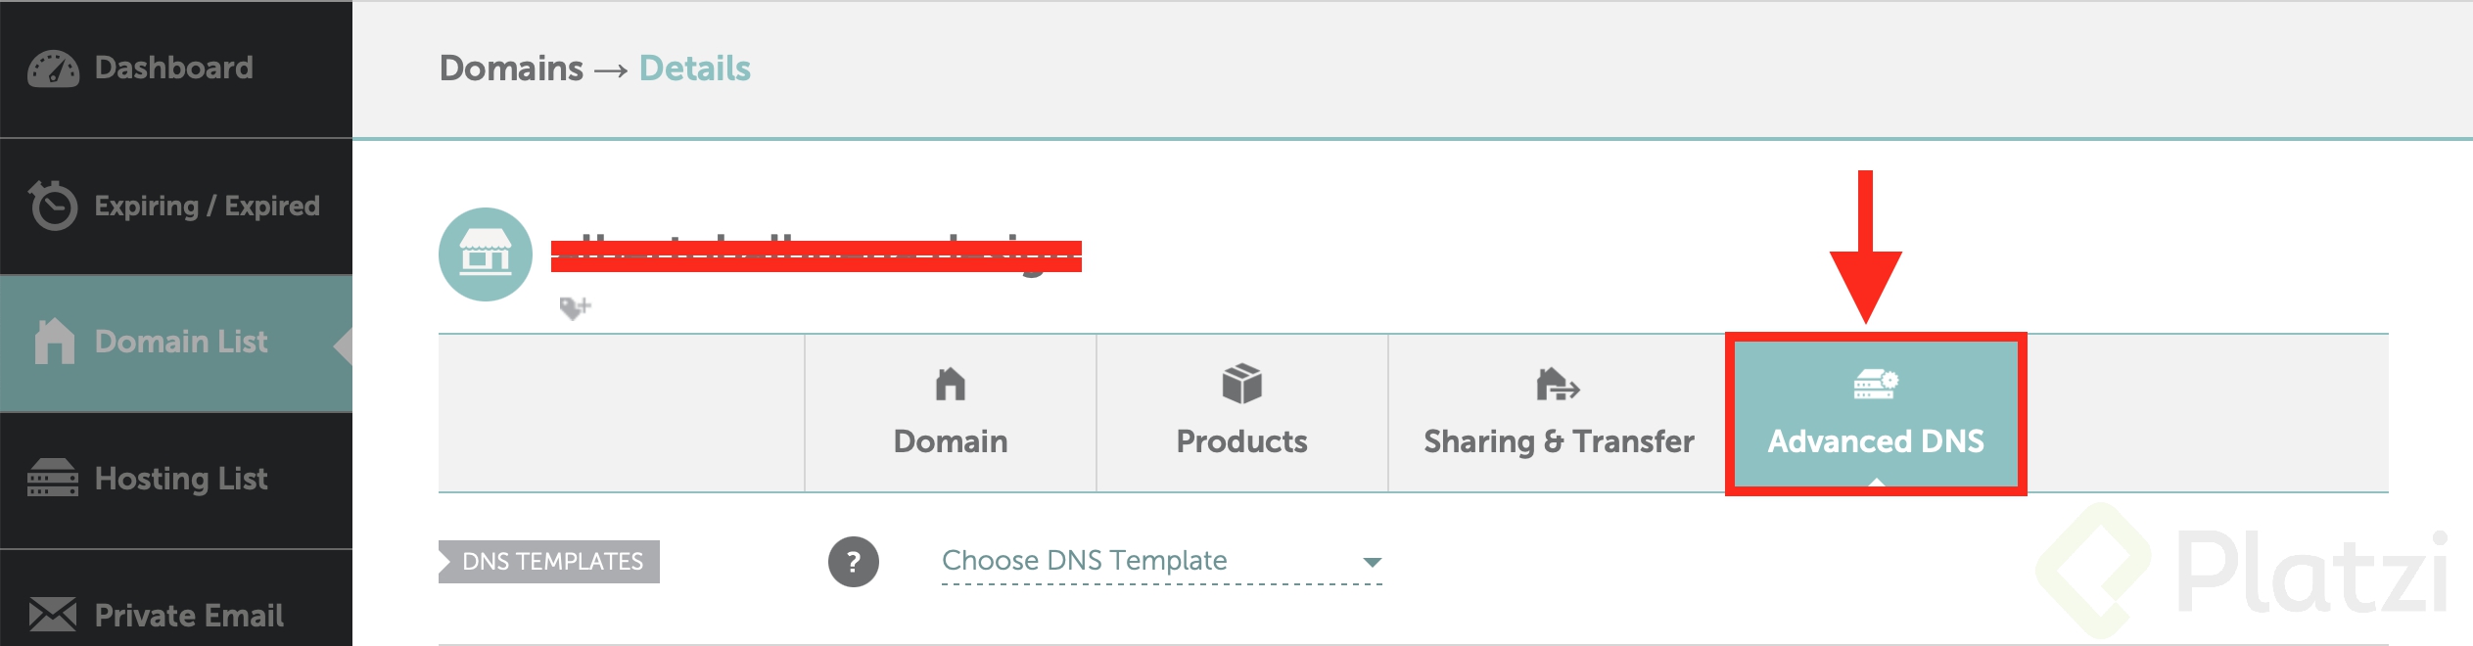The image size is (2473, 646).
Task: Open the Choose DNS Template dropdown
Action: pos(1162,561)
